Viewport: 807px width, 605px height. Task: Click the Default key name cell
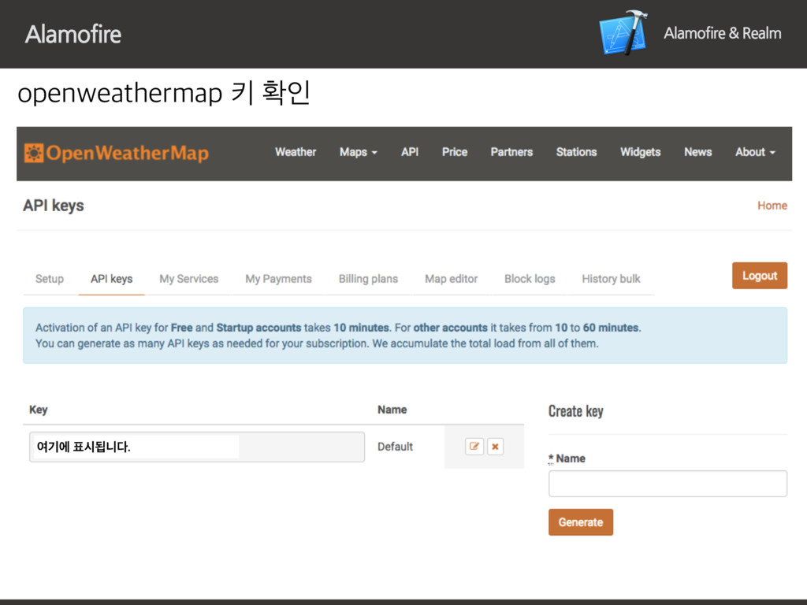[x=396, y=447]
